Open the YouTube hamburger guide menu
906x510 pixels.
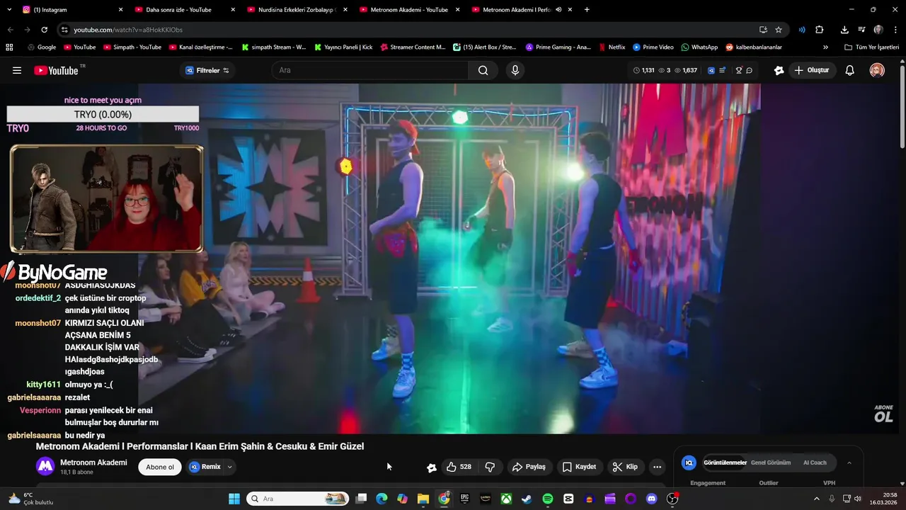pos(17,70)
